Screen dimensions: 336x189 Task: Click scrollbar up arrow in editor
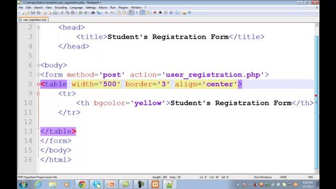click(317, 25)
